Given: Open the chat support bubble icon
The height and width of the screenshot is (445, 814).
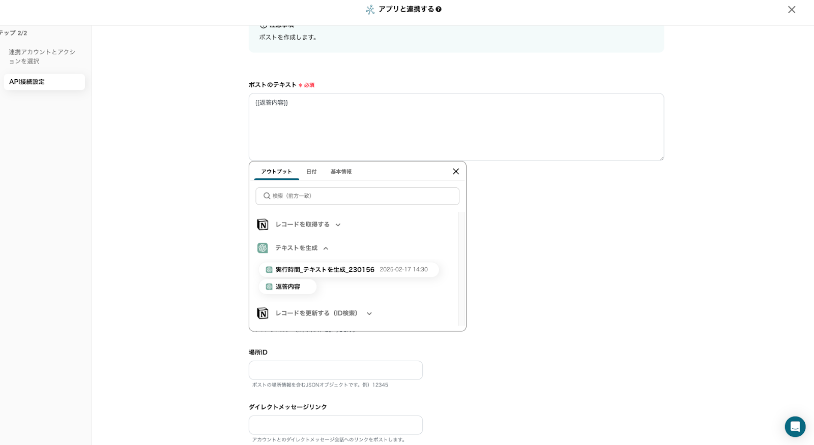Looking at the screenshot, I should click(795, 427).
